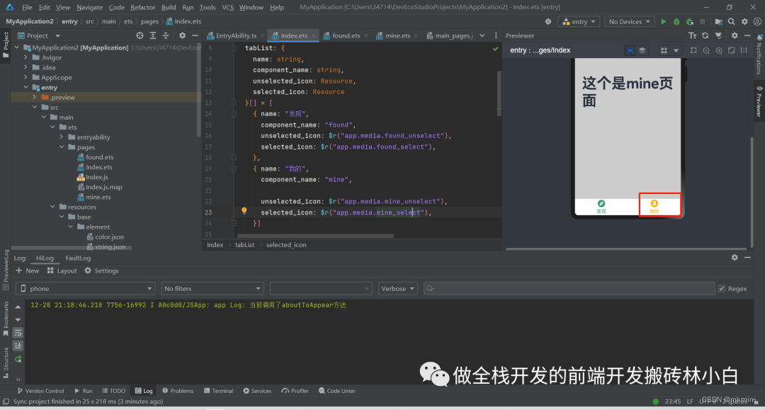Collapse the entry module folder
The image size is (765, 410).
[26, 87]
